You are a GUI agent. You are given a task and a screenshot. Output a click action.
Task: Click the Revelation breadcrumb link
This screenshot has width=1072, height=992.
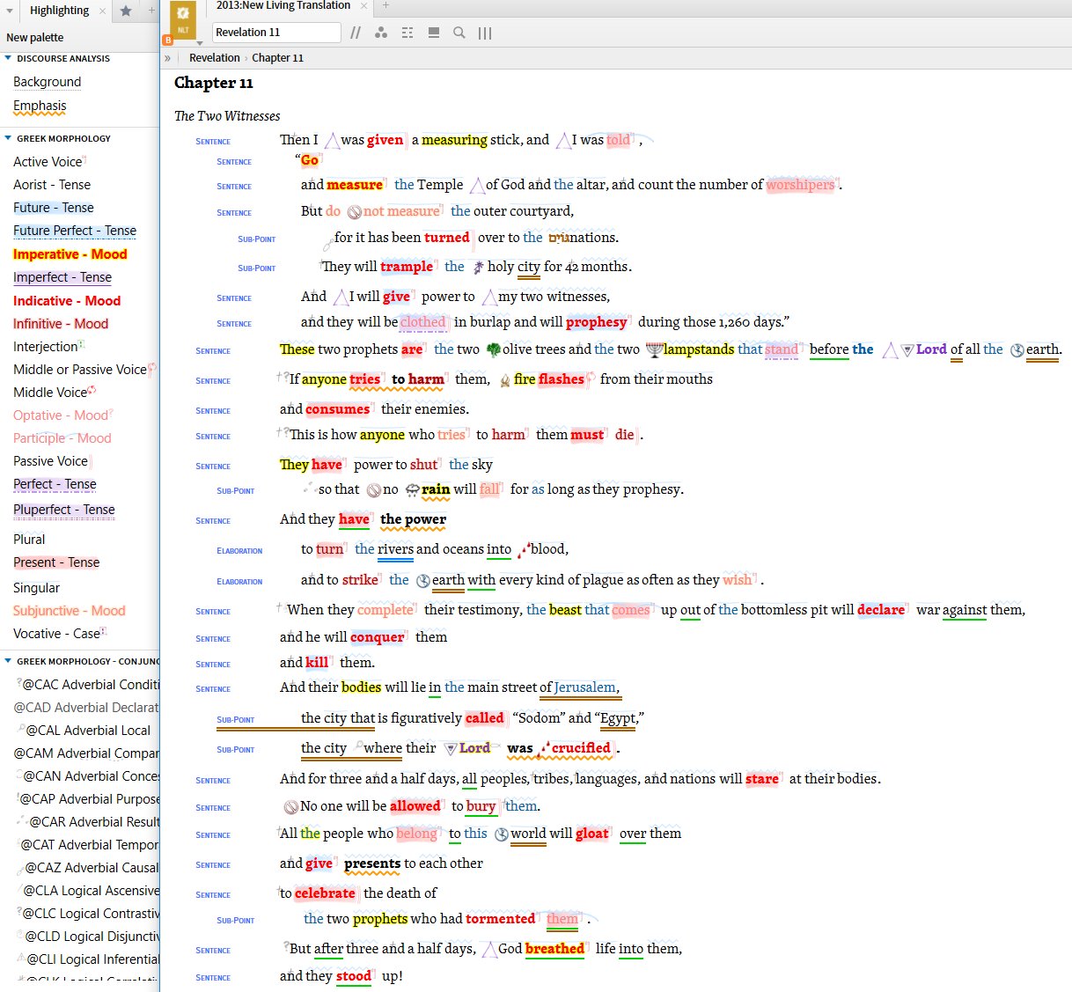pos(214,58)
